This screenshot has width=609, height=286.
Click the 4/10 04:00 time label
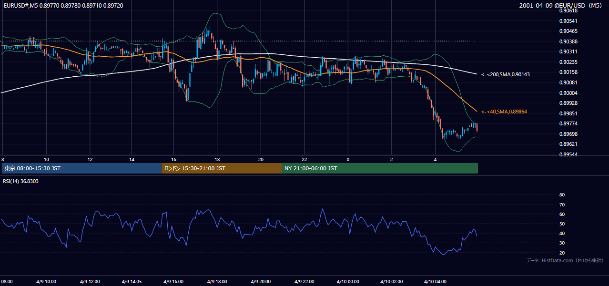coord(436,282)
